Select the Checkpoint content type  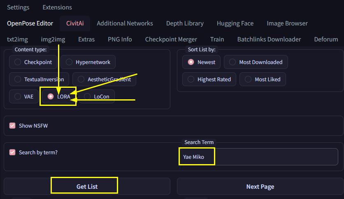point(33,62)
